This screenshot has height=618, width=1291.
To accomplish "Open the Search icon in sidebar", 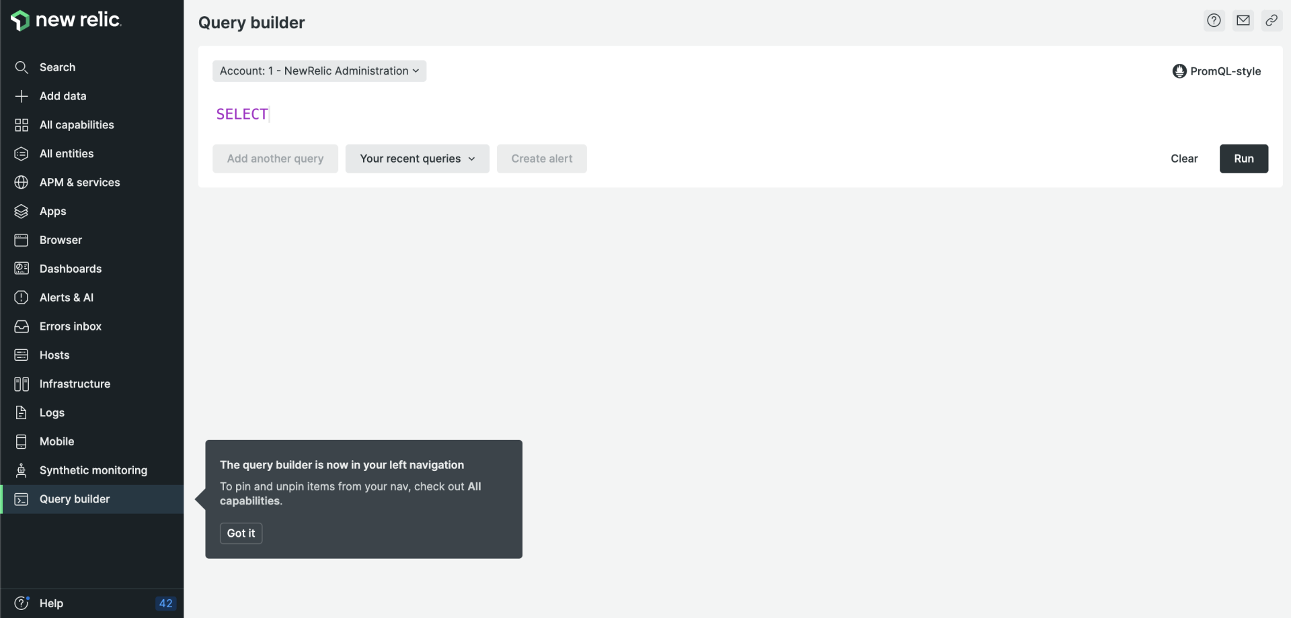I will [21, 67].
